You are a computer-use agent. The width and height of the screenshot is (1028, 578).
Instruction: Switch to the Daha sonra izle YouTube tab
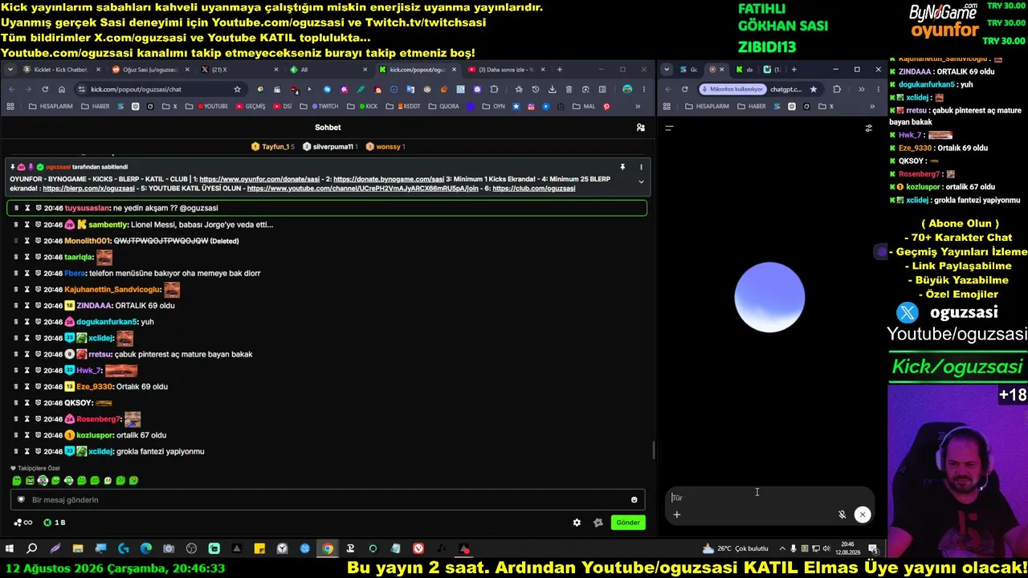click(506, 70)
